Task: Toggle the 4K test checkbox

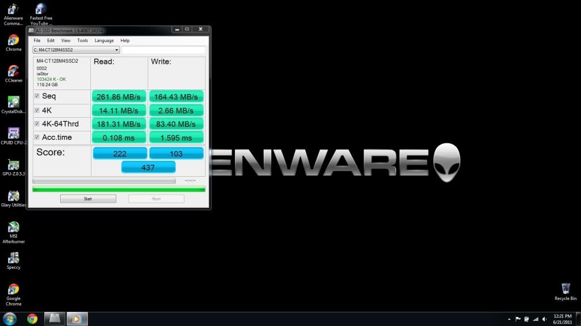Action: point(37,110)
